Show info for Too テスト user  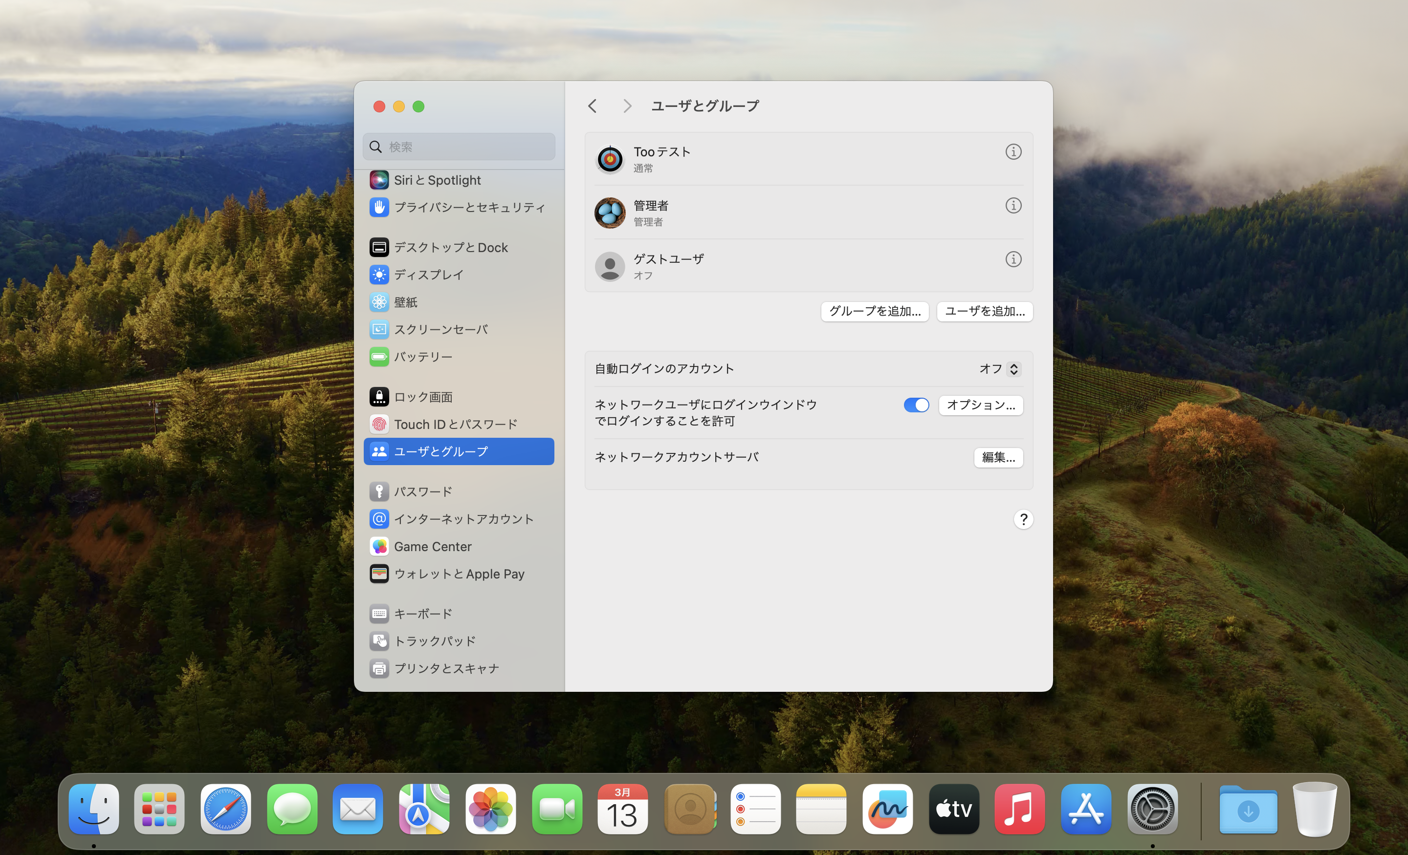1013,152
